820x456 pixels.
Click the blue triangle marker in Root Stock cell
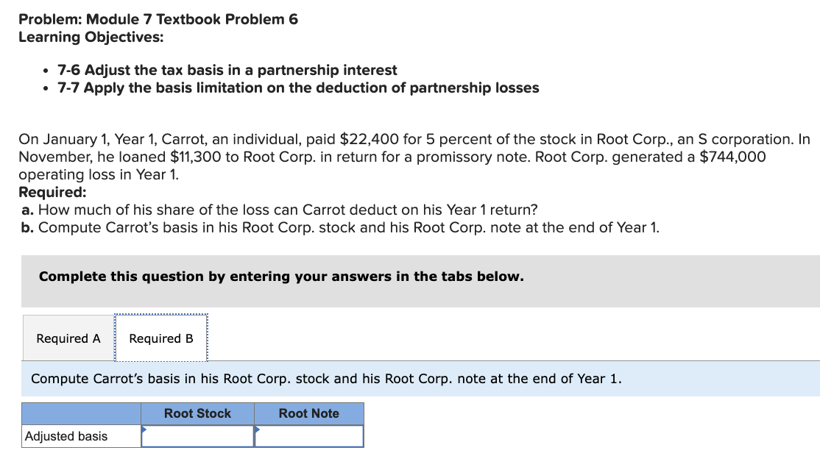pos(144,430)
